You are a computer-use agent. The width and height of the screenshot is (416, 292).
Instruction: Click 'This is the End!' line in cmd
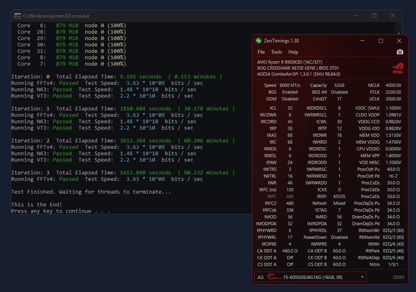[37, 204]
